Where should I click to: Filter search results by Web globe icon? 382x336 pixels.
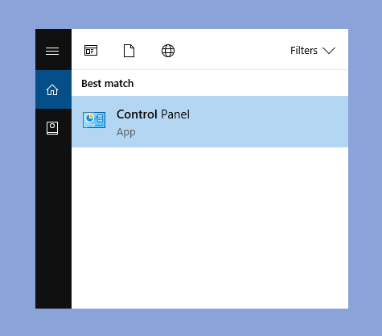tap(168, 51)
